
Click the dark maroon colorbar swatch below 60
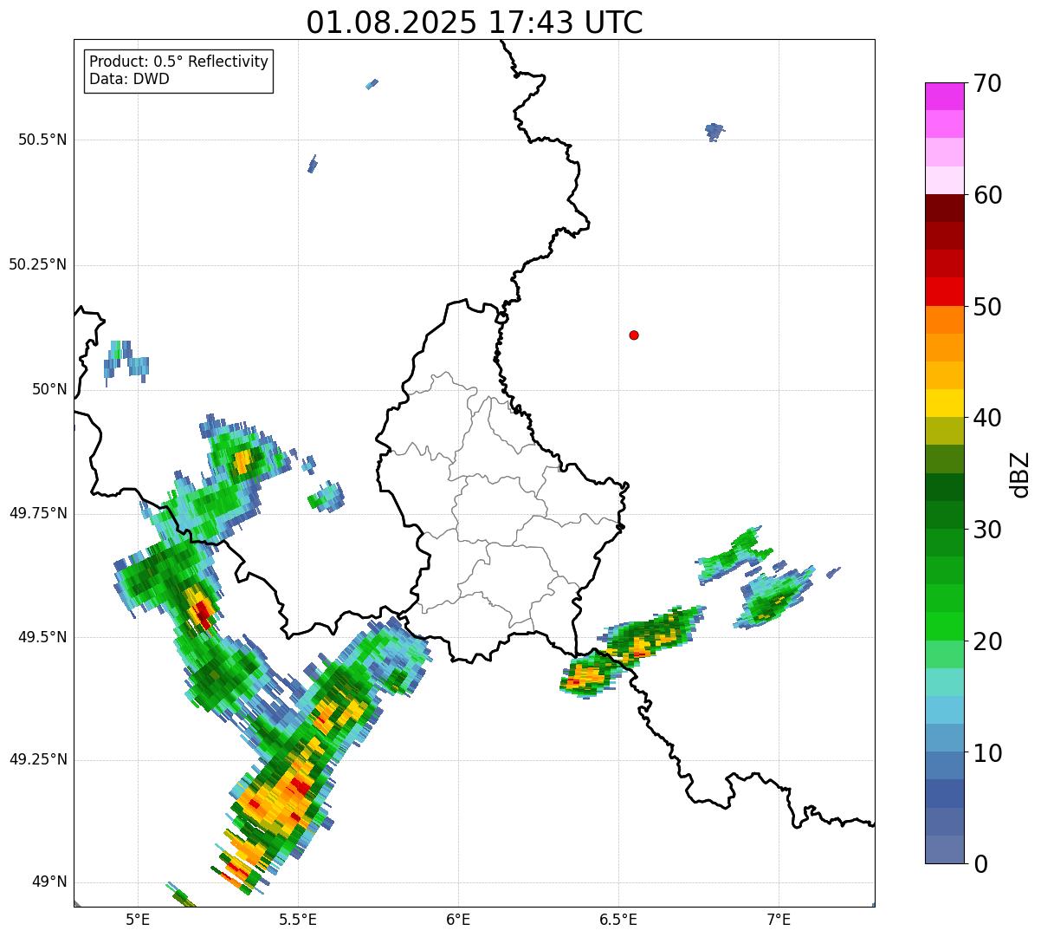(944, 208)
